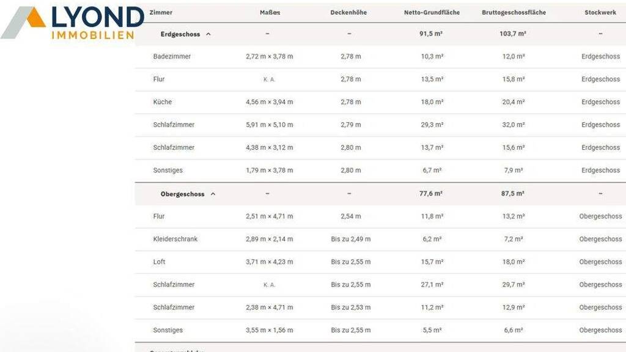Collapse the Obergeschoss section chevron
The height and width of the screenshot is (352, 626).
213,194
